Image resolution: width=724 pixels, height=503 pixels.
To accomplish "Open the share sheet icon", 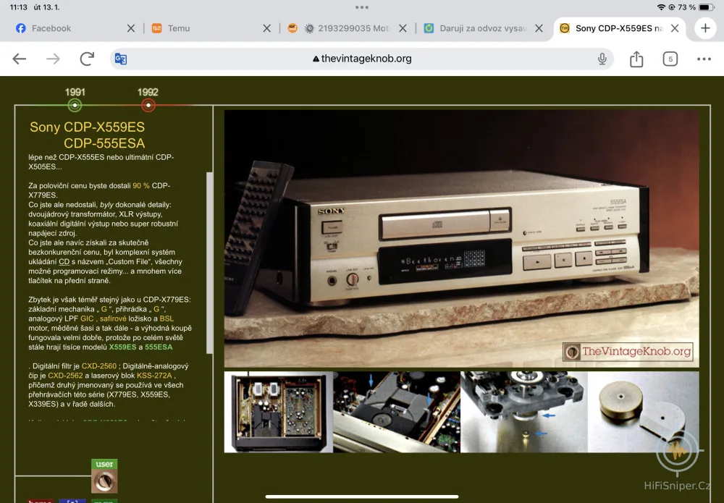I will [x=636, y=59].
